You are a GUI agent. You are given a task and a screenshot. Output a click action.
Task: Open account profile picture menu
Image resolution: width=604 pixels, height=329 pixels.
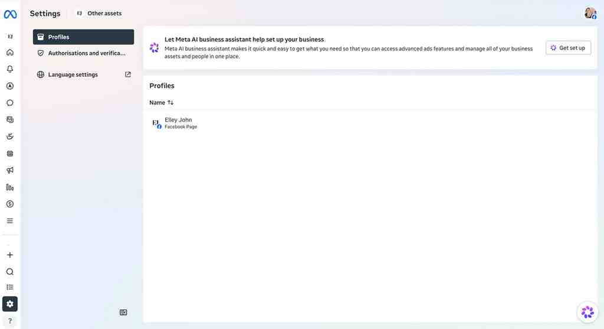click(590, 13)
